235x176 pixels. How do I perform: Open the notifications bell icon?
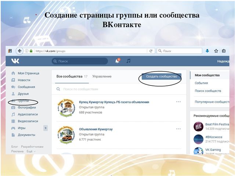[x=117, y=61]
